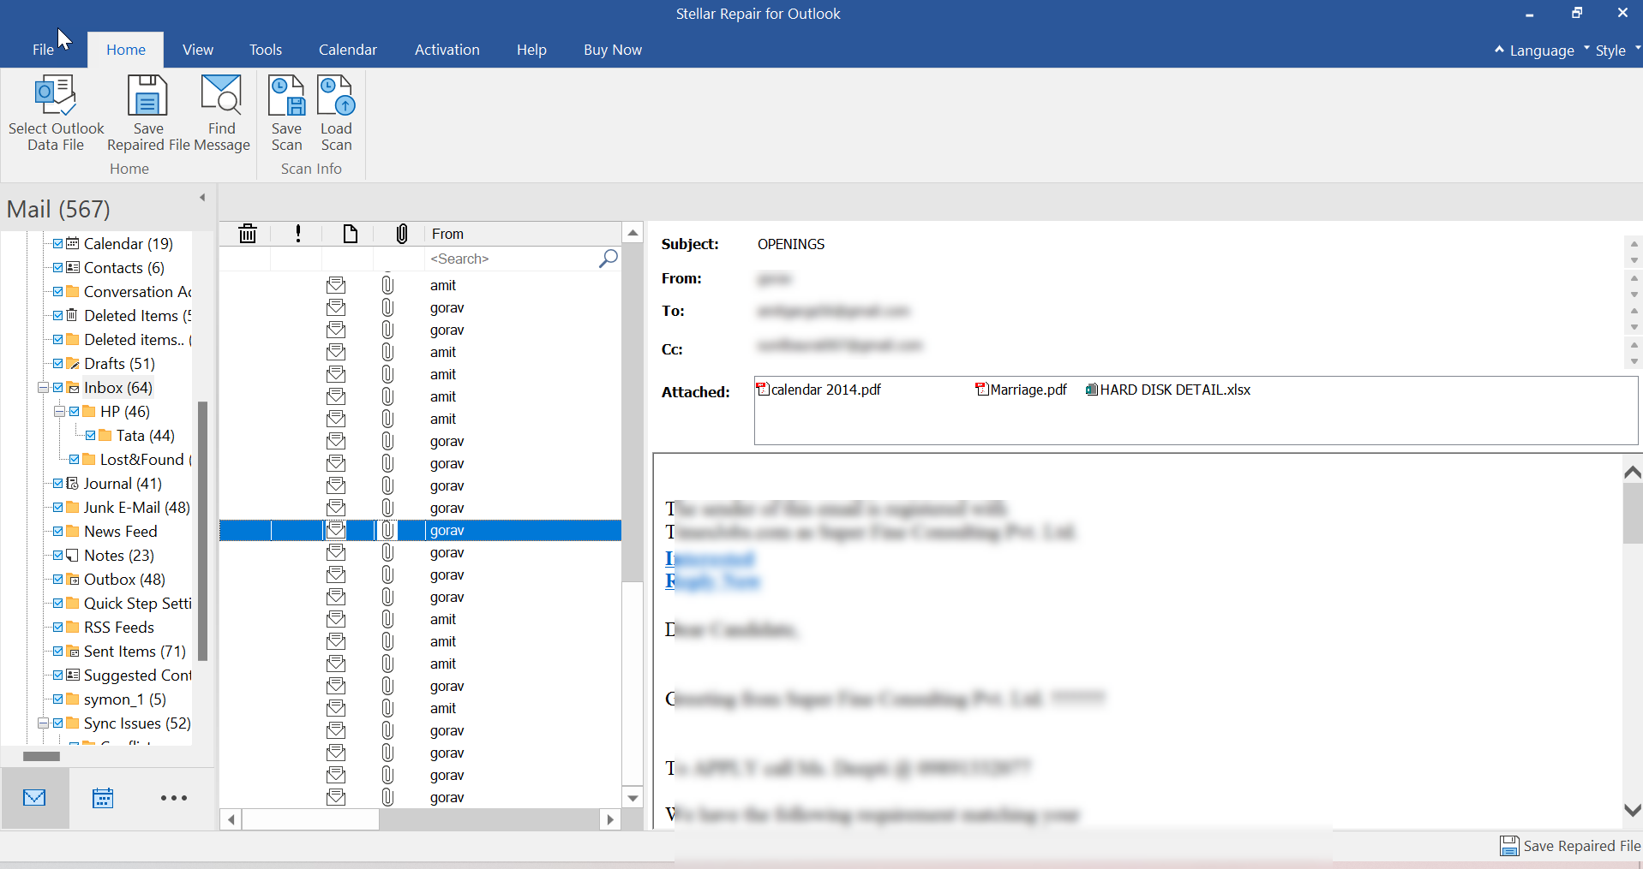Open the Tools menu tab
The image size is (1643, 869).
pos(265,50)
